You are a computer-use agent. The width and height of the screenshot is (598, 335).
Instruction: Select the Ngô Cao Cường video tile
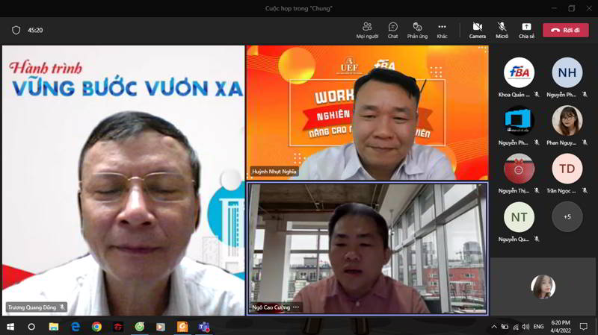pyautogui.click(x=367, y=248)
